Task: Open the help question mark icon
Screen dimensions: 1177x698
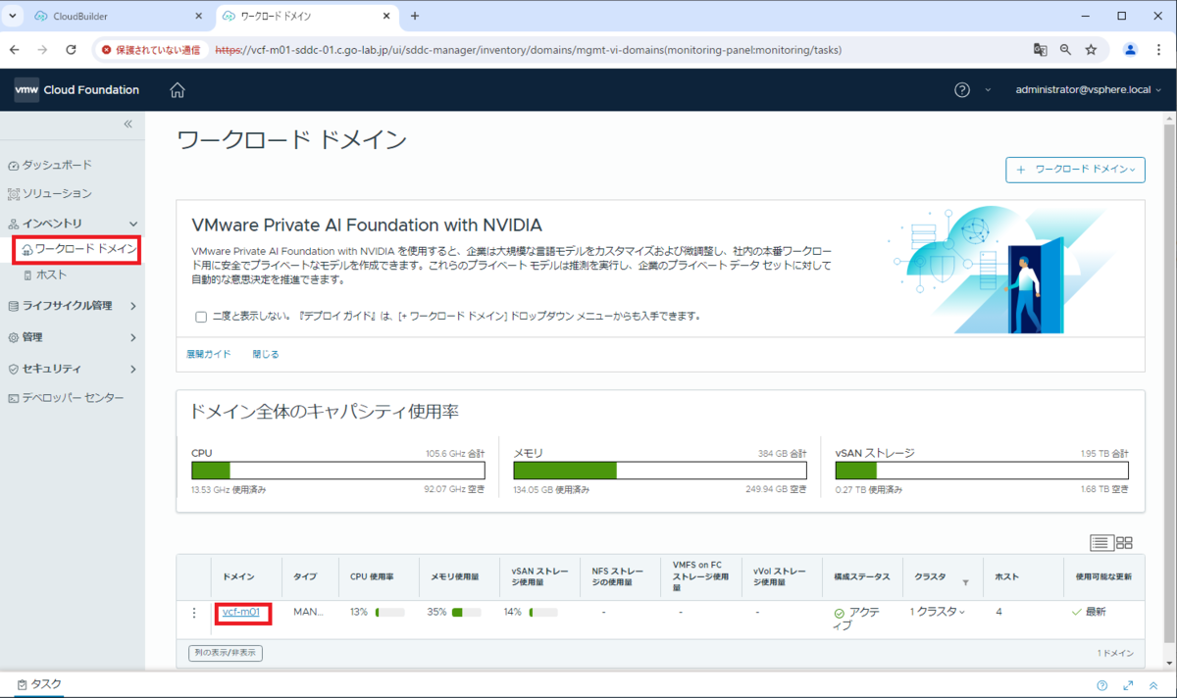Action: point(962,90)
